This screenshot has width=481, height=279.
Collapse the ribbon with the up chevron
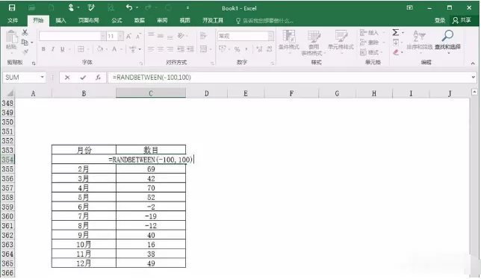click(473, 63)
